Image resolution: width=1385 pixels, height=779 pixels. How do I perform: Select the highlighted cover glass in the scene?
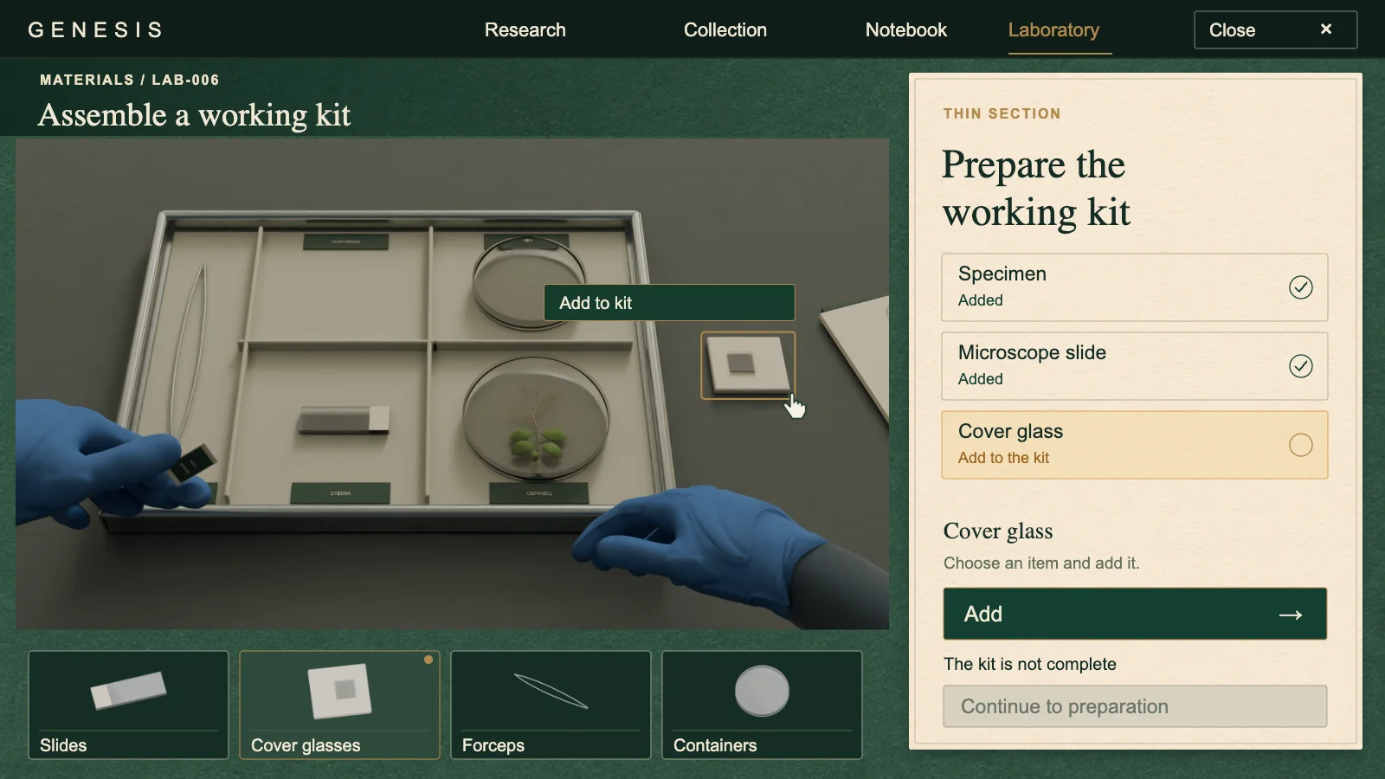tap(748, 365)
